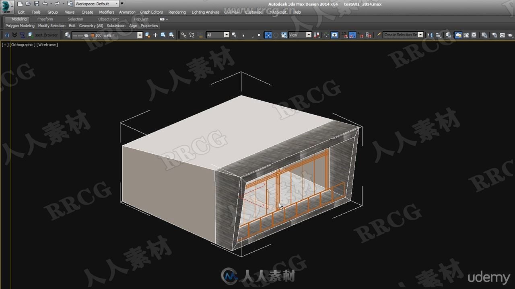This screenshot has width=515, height=289.
Task: Click the Bind to Space Warp icon
Action: point(200,35)
